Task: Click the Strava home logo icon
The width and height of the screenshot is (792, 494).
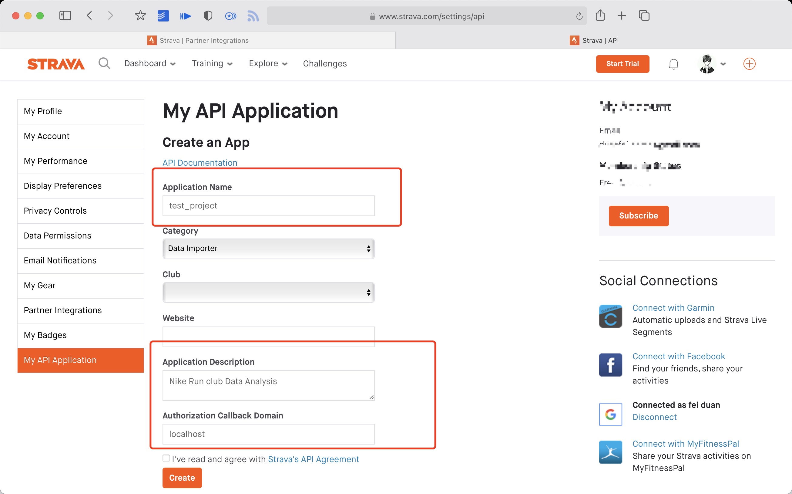Action: click(x=55, y=63)
